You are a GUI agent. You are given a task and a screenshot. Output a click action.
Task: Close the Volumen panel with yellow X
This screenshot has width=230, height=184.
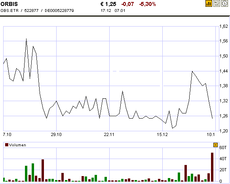tap(215, 145)
